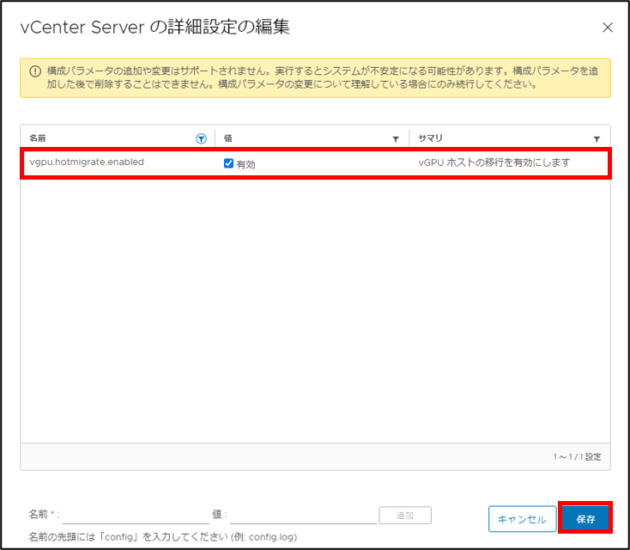Focus the 名前 input field
Screen dimensions: 630x550
click(x=136, y=515)
